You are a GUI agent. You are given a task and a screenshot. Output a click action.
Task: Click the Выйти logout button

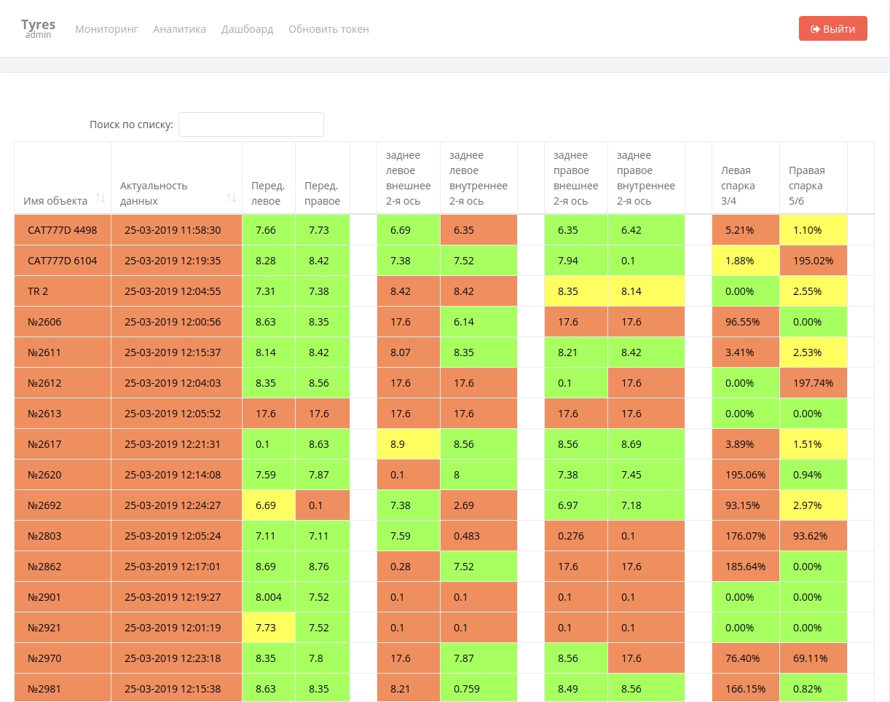point(832,29)
